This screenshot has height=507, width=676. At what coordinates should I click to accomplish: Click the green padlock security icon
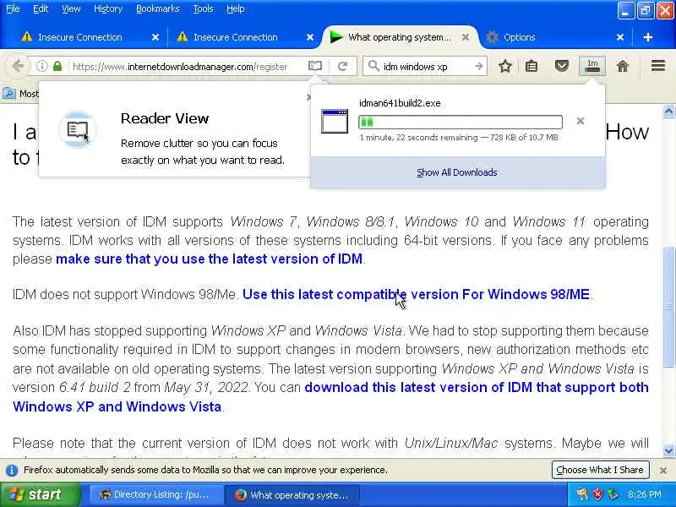pyautogui.click(x=57, y=67)
